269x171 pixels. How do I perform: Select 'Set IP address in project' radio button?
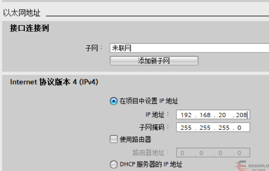pos(114,101)
